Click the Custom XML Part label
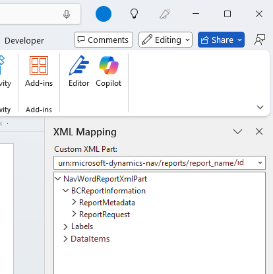This screenshot has width=273, height=274. click(86, 149)
